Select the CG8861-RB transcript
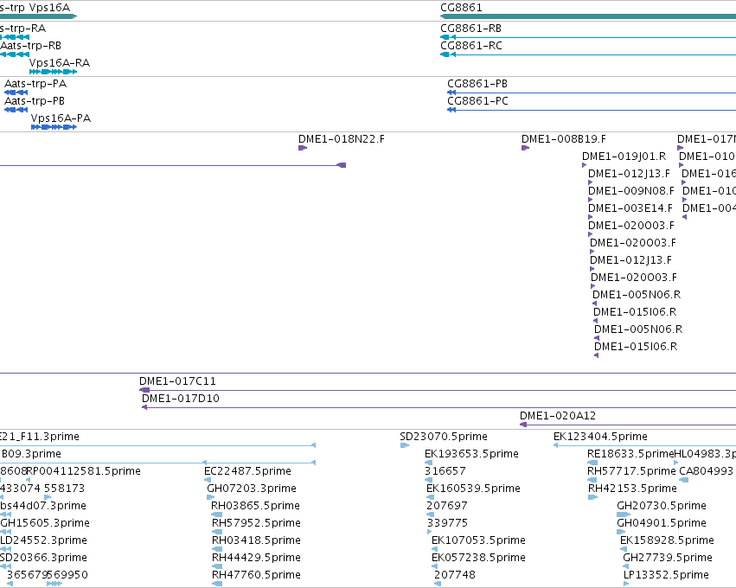The image size is (736, 588). (588, 37)
